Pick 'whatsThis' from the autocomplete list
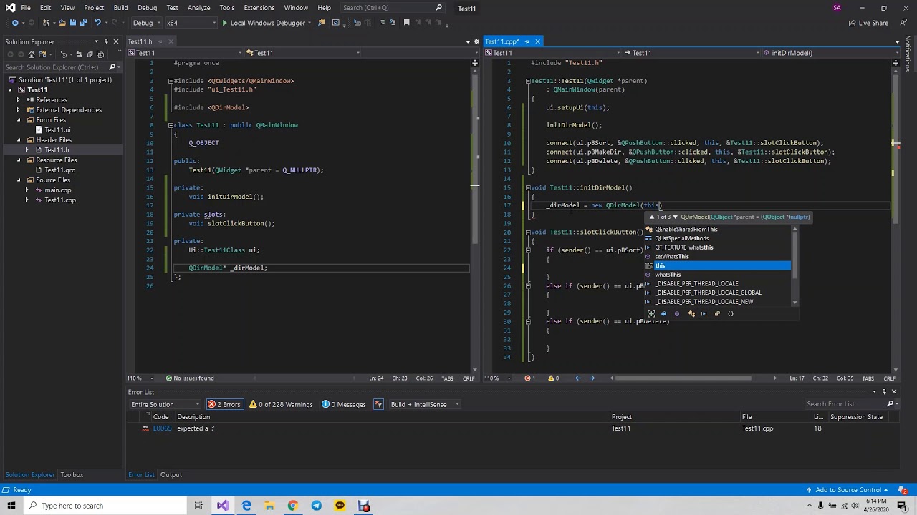Screen dimensions: 917x515 point(717,275)
